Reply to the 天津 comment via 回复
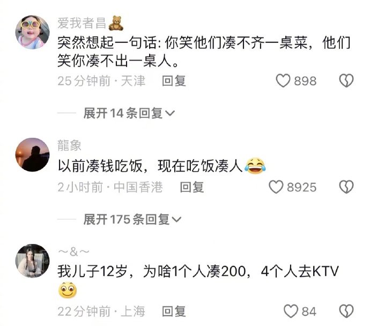This screenshot has width=370, height=326. coord(174,81)
